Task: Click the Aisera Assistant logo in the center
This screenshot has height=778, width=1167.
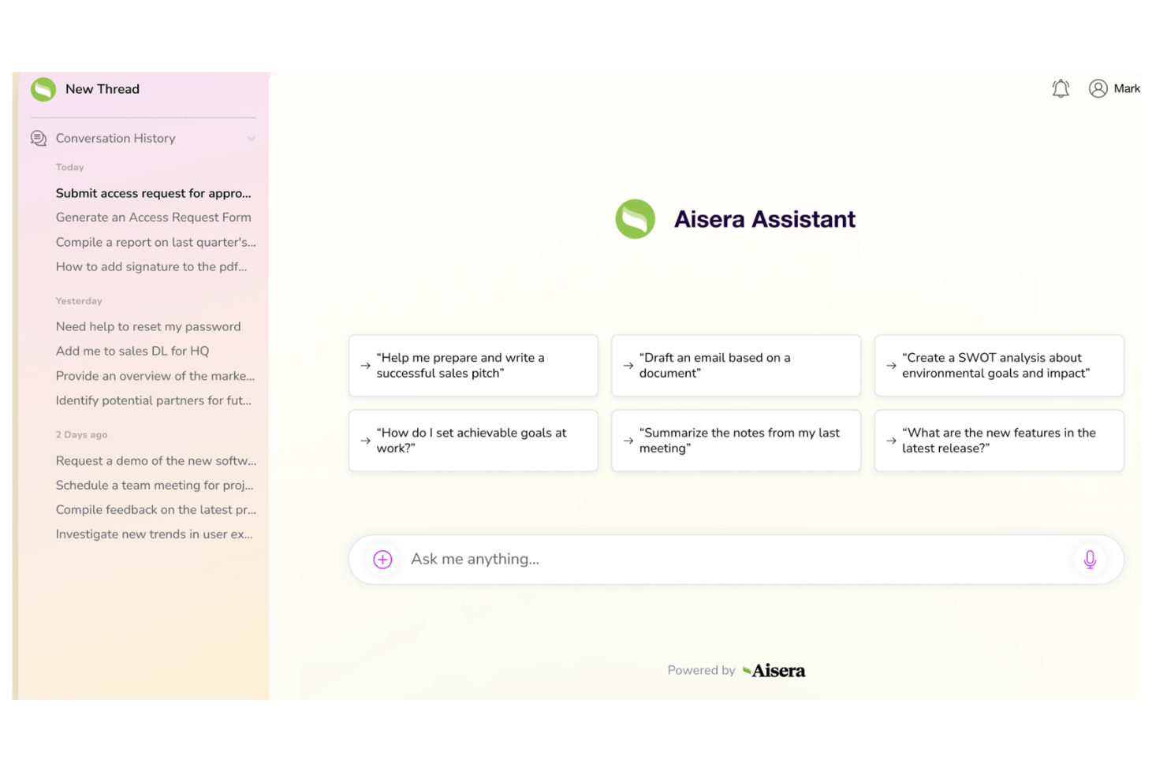Action: [636, 218]
